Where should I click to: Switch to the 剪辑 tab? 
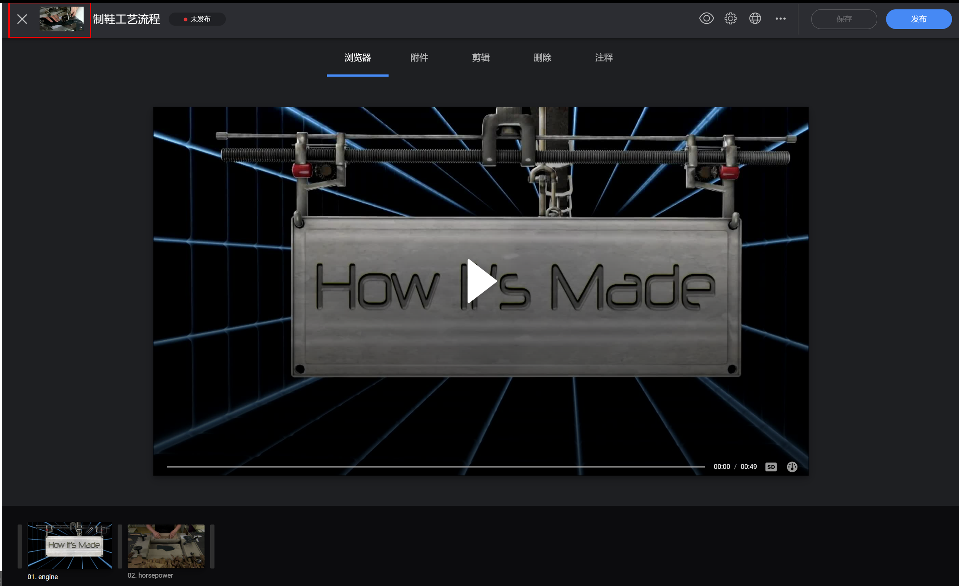tap(481, 58)
